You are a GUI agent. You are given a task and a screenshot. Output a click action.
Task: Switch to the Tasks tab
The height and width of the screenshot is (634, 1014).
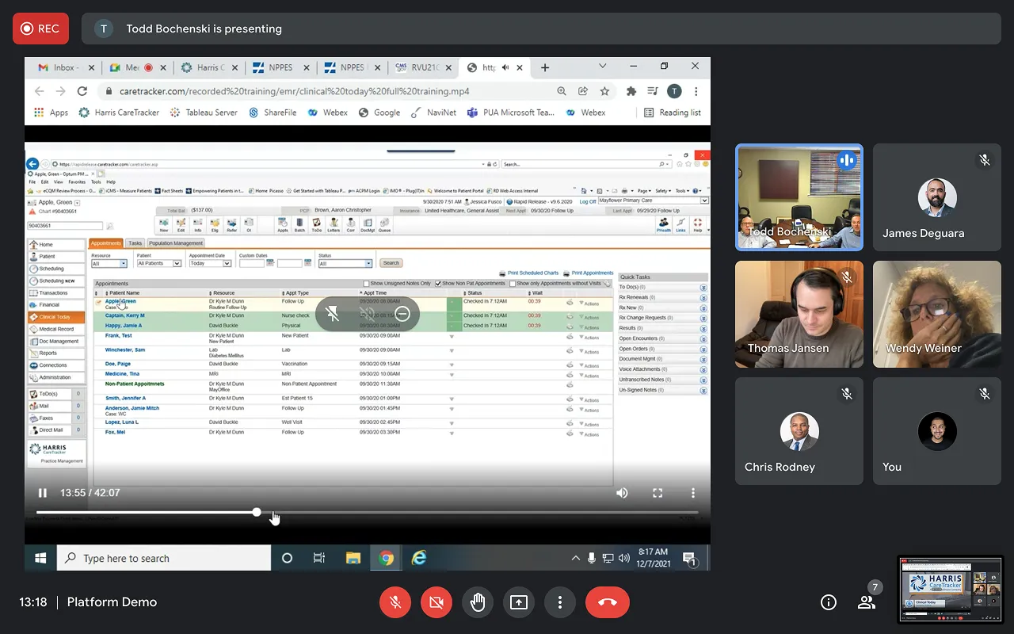[135, 243]
